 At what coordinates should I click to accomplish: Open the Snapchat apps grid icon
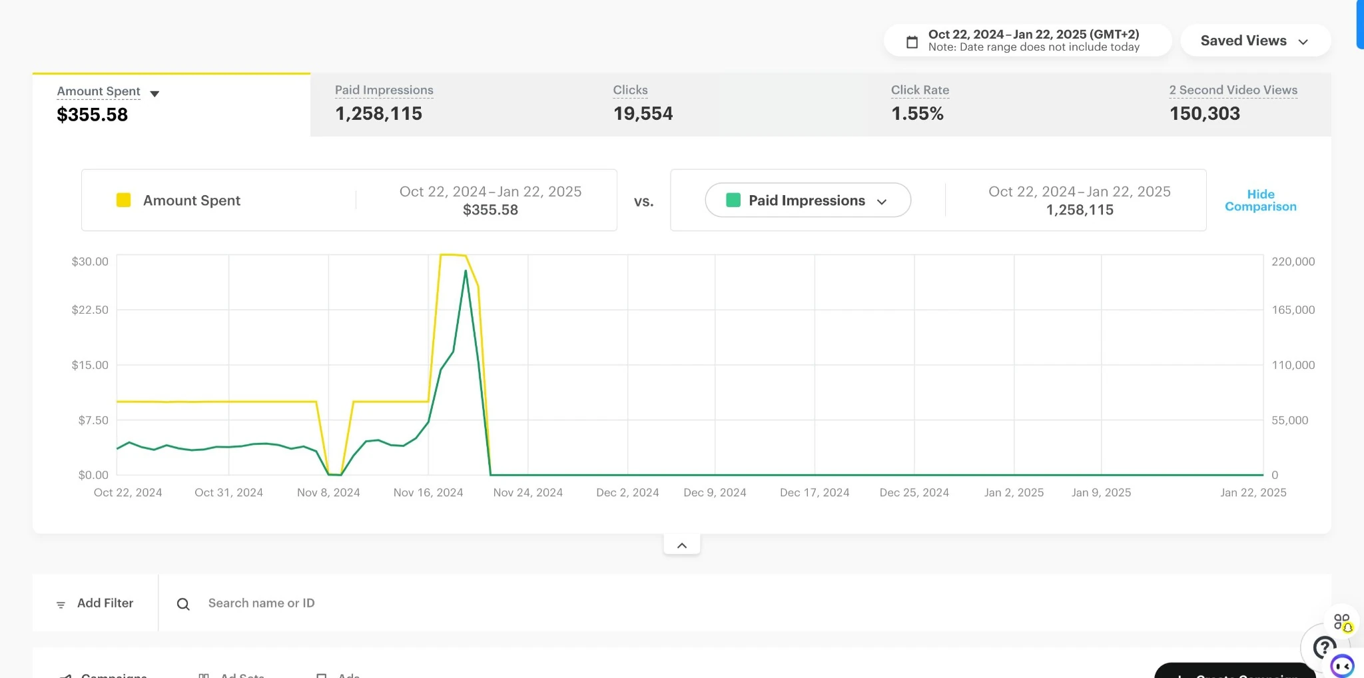click(1343, 622)
